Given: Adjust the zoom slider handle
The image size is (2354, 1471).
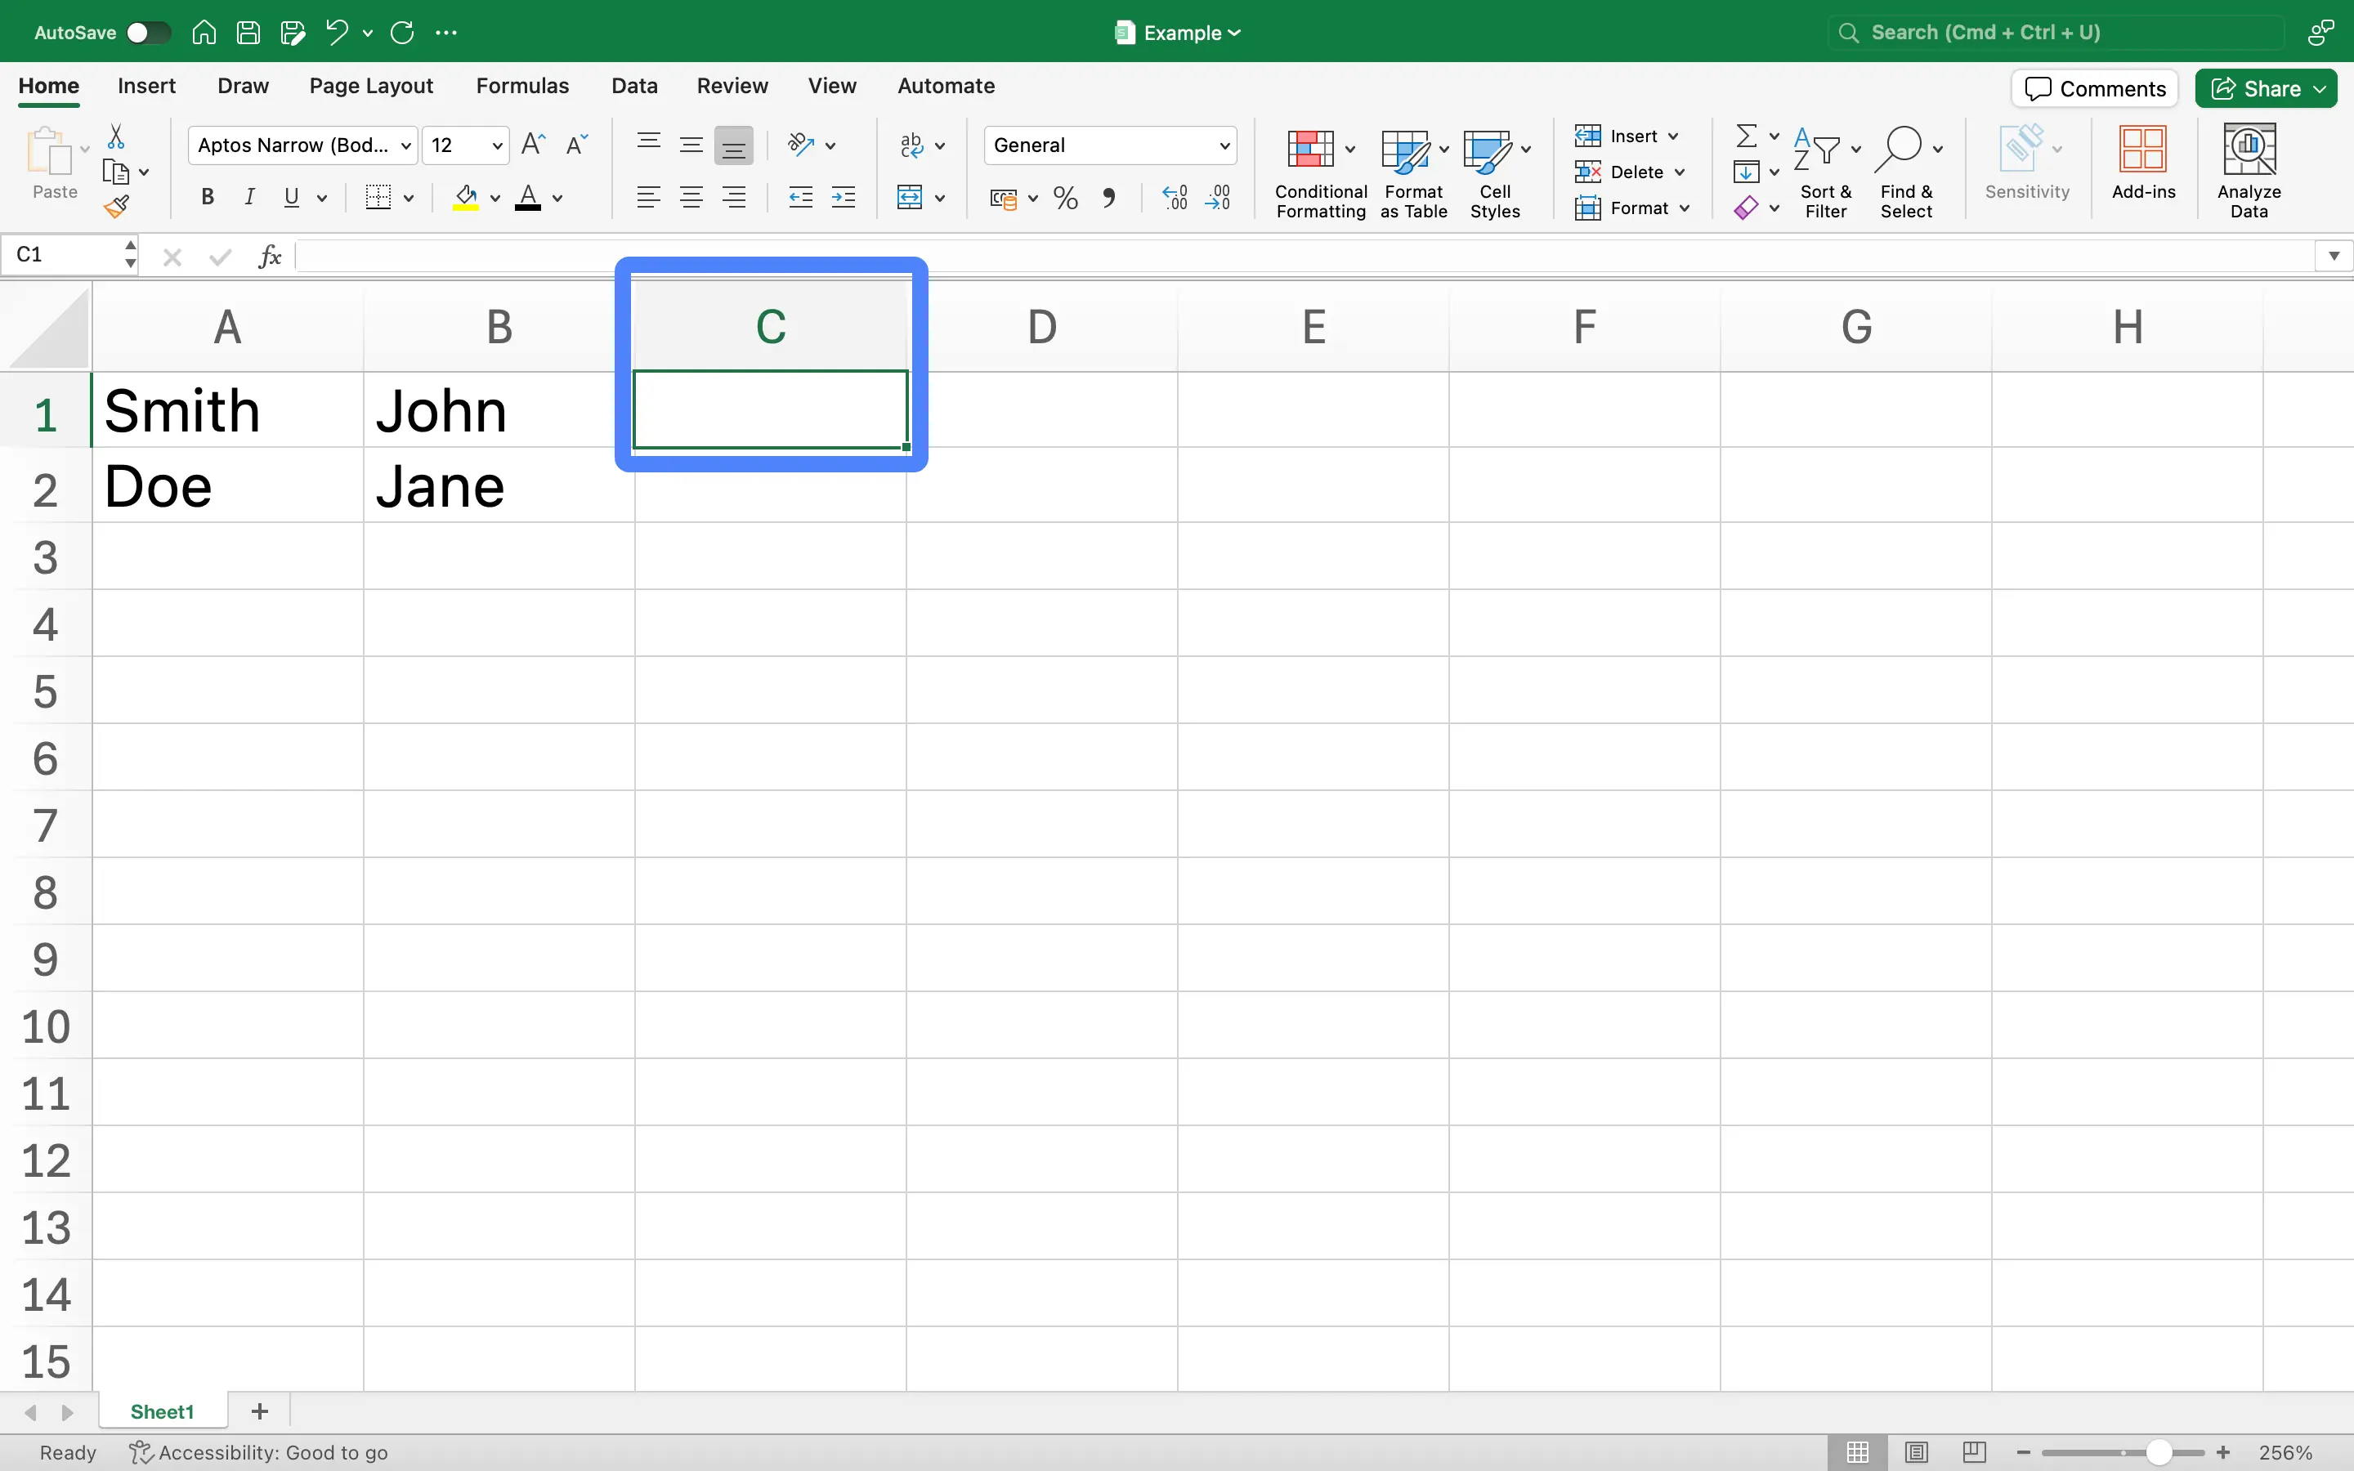Looking at the screenshot, I should 2159,1452.
